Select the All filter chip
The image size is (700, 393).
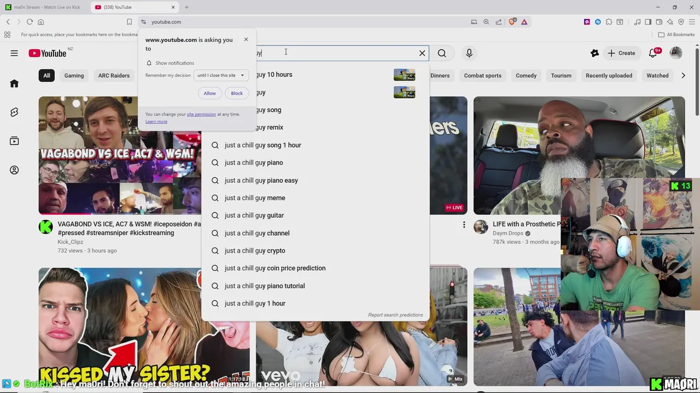pos(46,75)
